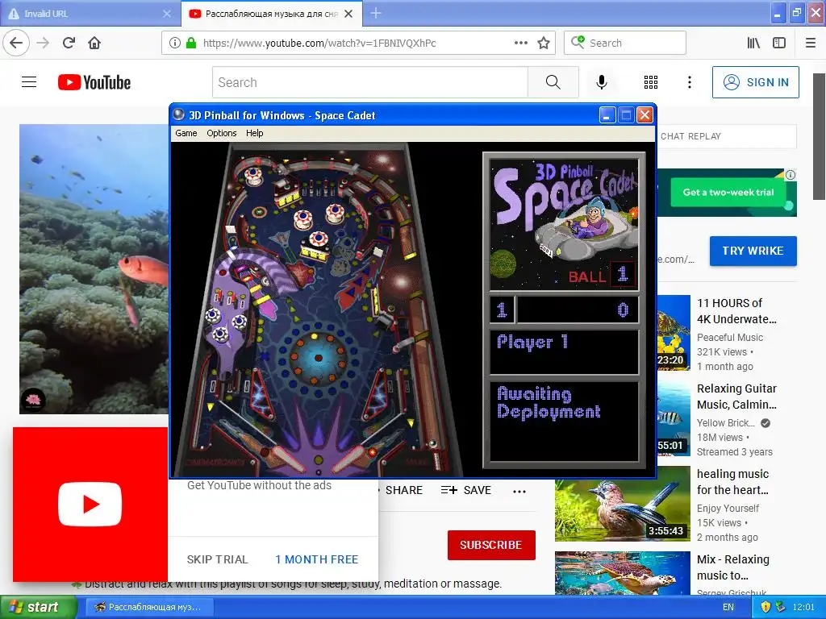This screenshot has width=826, height=619.
Task: Click the green padlock security icon
Action: (191, 44)
